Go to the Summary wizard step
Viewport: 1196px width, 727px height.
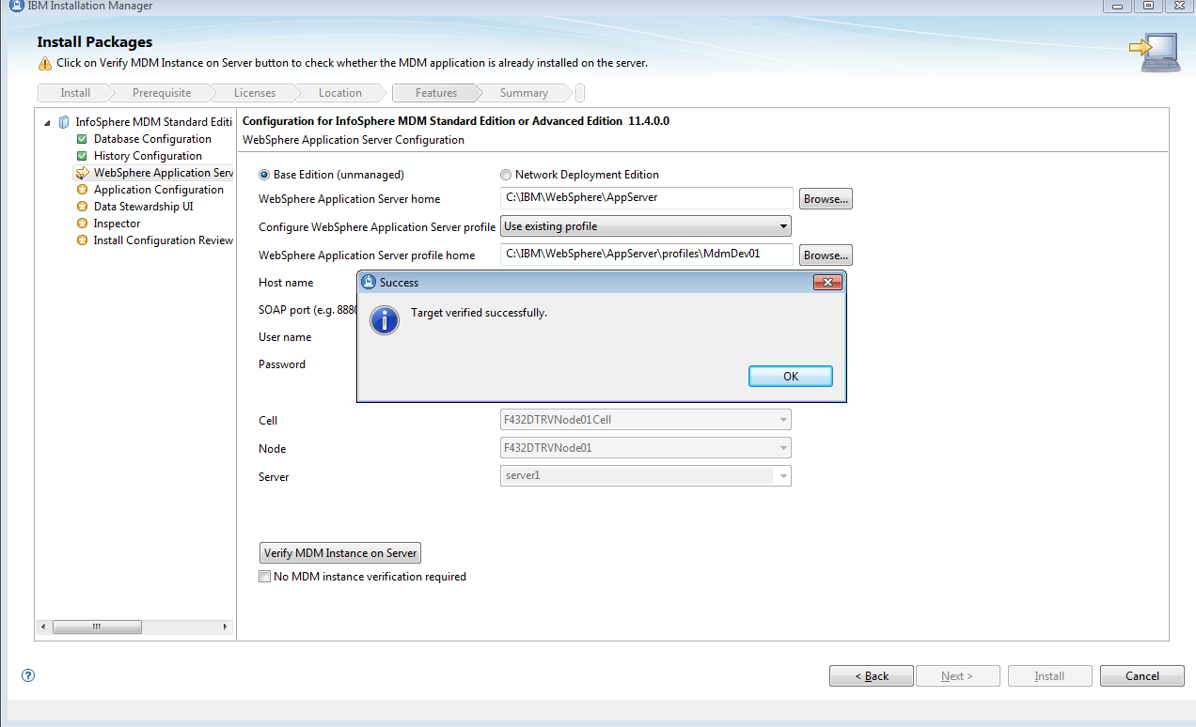[524, 93]
